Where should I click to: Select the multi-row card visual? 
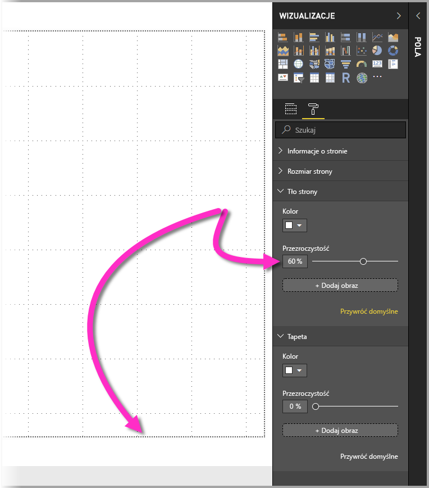pyautogui.click(x=393, y=64)
